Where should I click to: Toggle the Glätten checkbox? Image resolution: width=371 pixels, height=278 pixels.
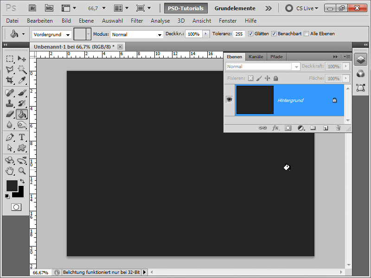(250, 33)
